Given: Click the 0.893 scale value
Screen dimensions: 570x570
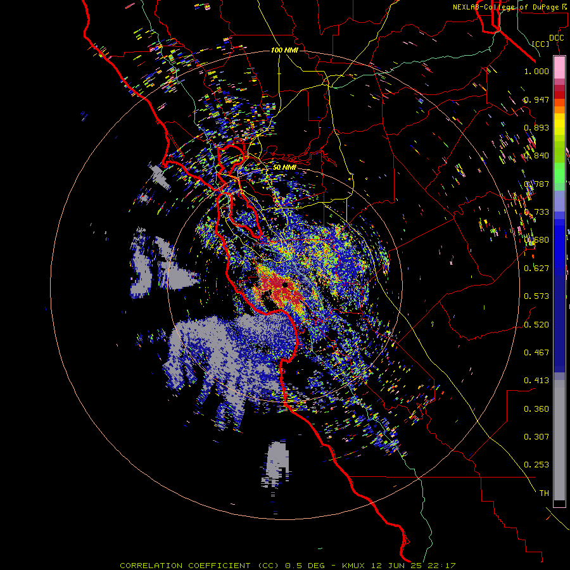Looking at the screenshot, I should tap(536, 127).
